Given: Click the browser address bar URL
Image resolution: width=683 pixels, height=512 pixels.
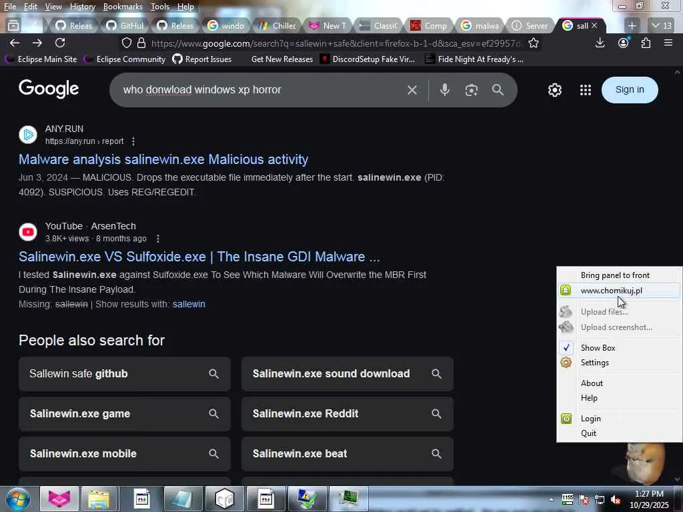Looking at the screenshot, I should click(335, 43).
